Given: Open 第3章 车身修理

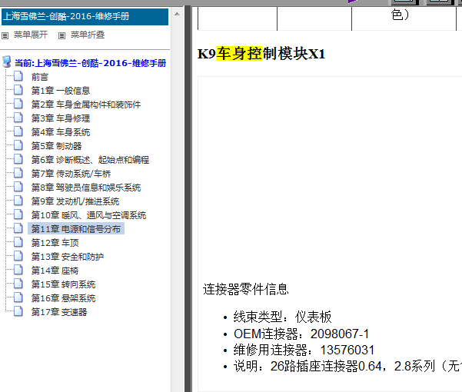Looking at the screenshot, I should pyautogui.click(x=61, y=118).
